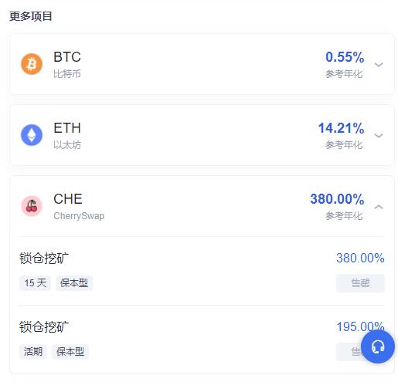Expand the BTC row chevron
This screenshot has height=382, width=398.
click(379, 64)
